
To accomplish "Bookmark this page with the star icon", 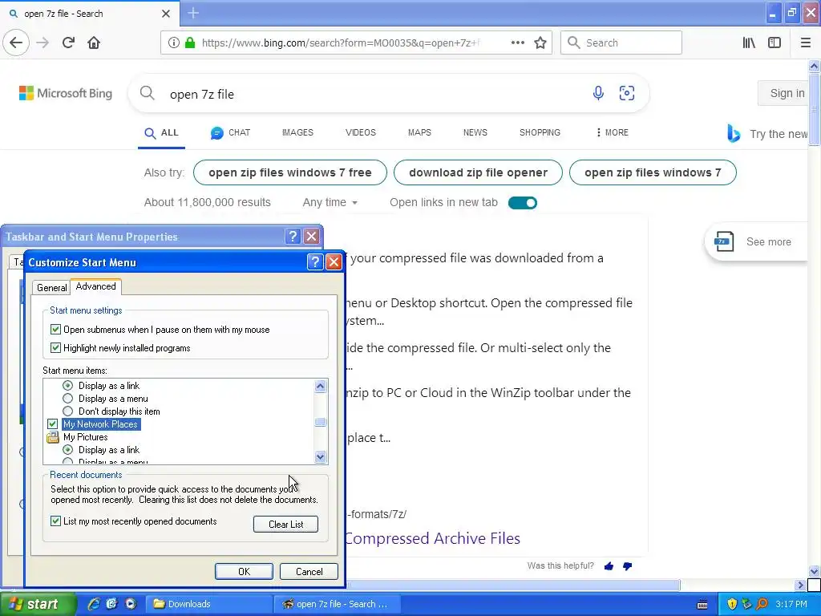I will [540, 43].
